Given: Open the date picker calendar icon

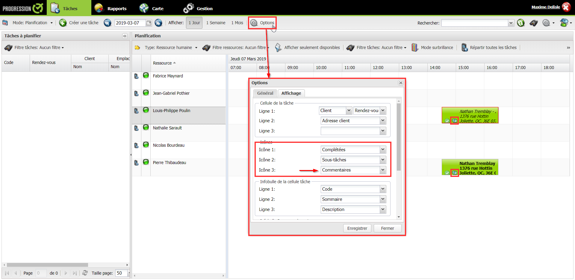Looking at the screenshot, I should pos(149,23).
